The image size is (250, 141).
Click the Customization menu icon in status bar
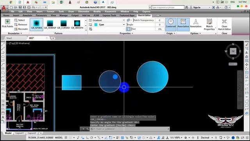pos(247,137)
